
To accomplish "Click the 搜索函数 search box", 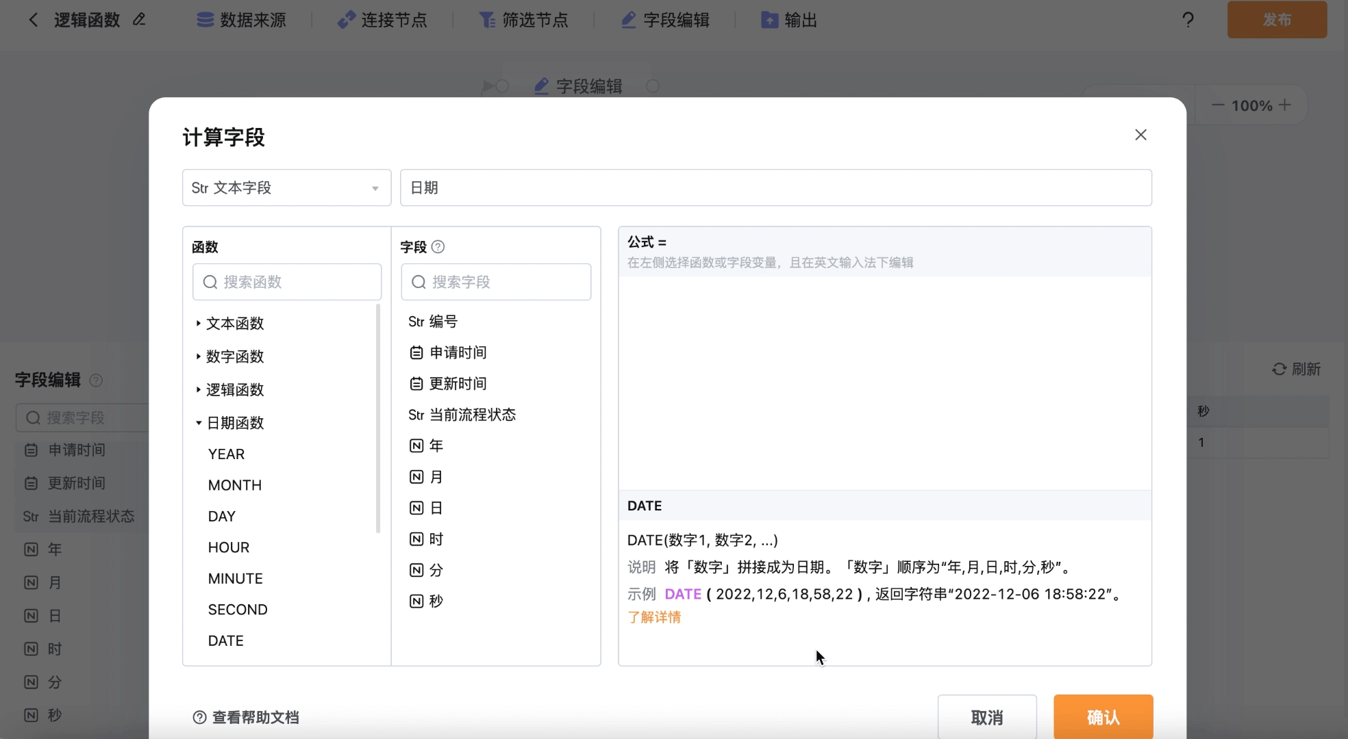I will tap(286, 282).
